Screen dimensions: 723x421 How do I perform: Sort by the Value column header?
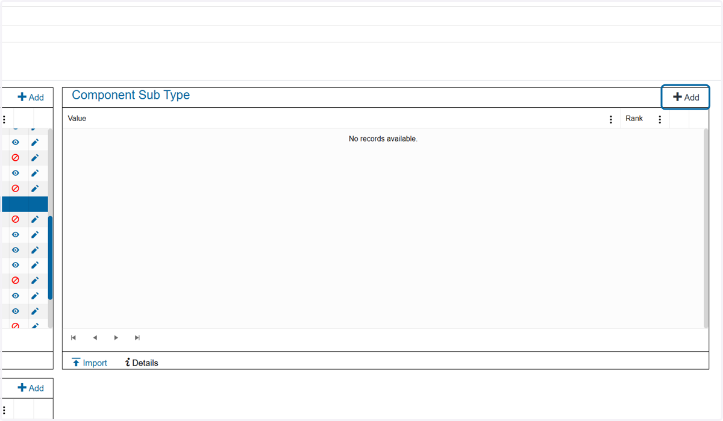coord(77,119)
